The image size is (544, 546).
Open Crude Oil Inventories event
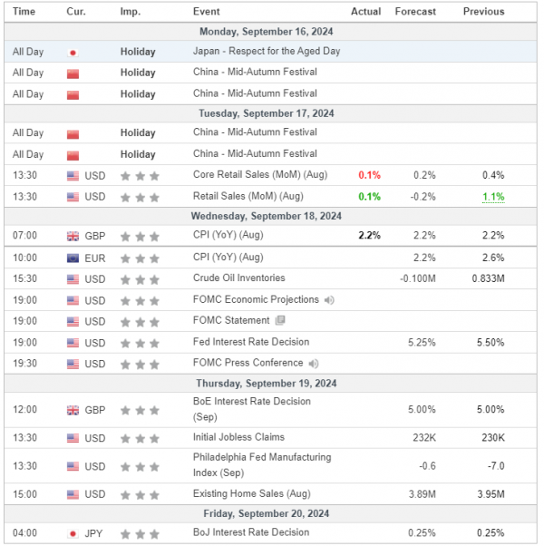[x=239, y=278]
